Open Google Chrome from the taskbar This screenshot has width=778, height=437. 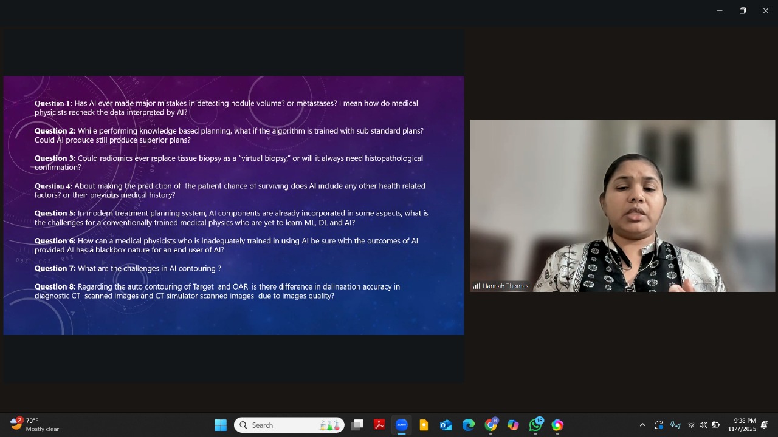pos(491,425)
